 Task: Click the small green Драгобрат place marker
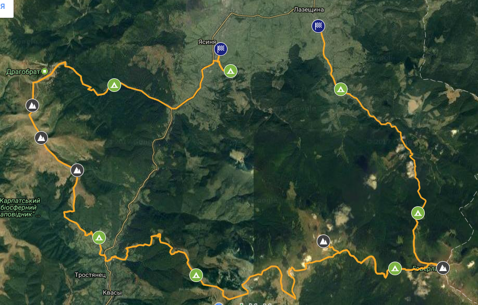(x=45, y=72)
